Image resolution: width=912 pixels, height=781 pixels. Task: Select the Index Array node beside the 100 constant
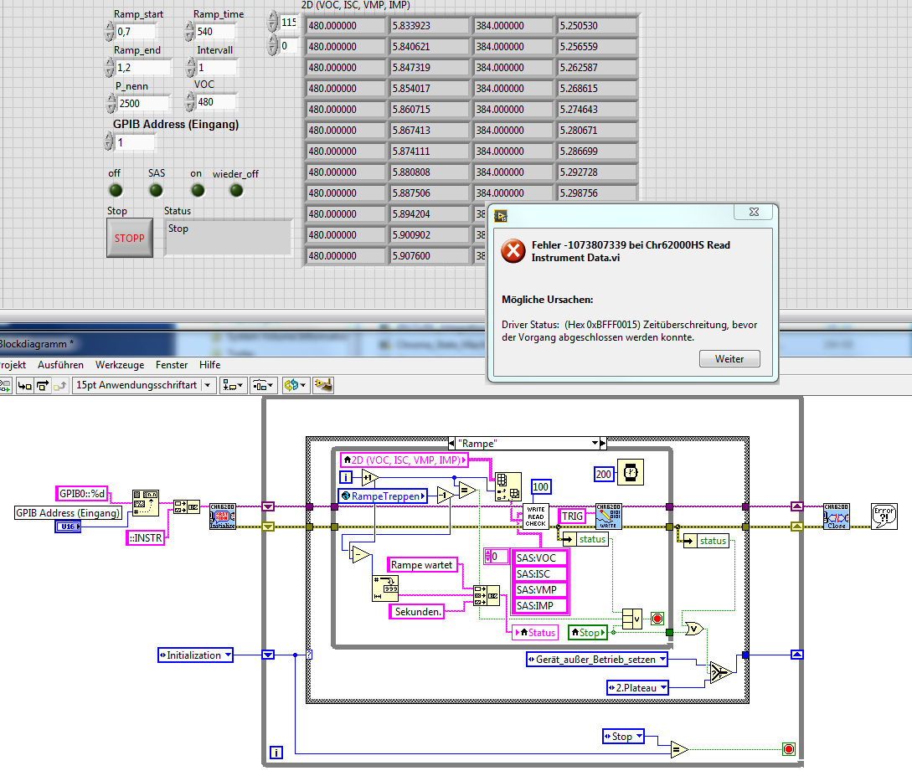pos(508,487)
